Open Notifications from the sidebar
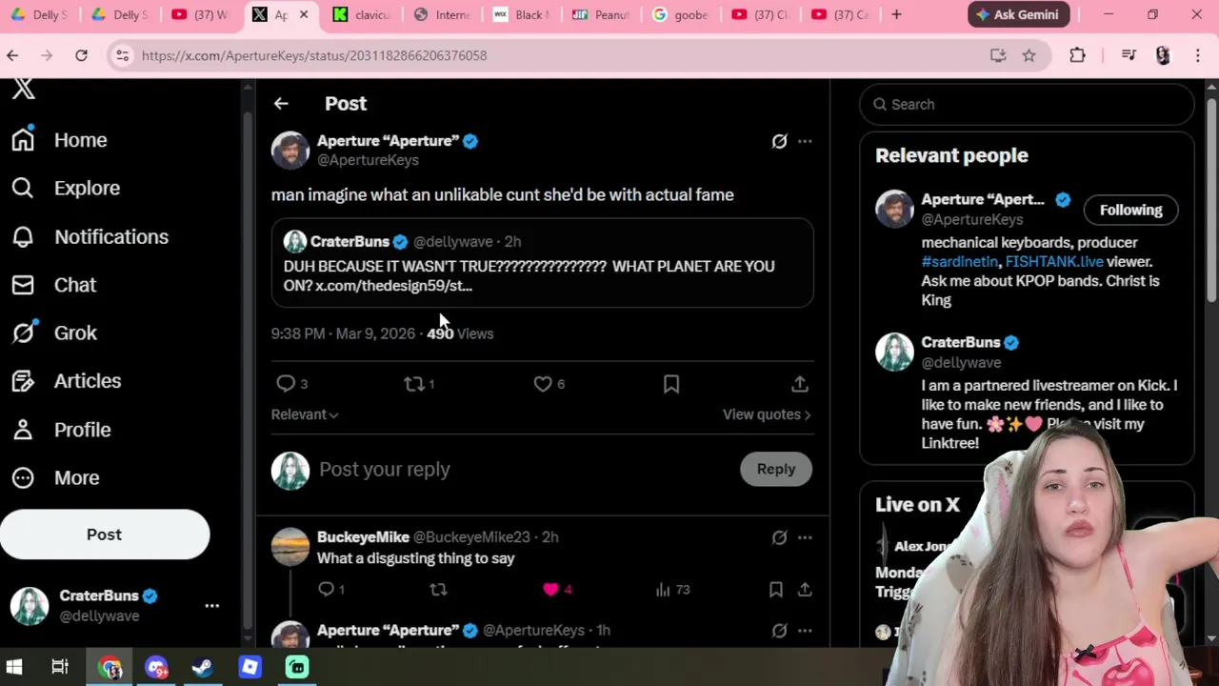This screenshot has height=686, width=1219. coord(90,236)
